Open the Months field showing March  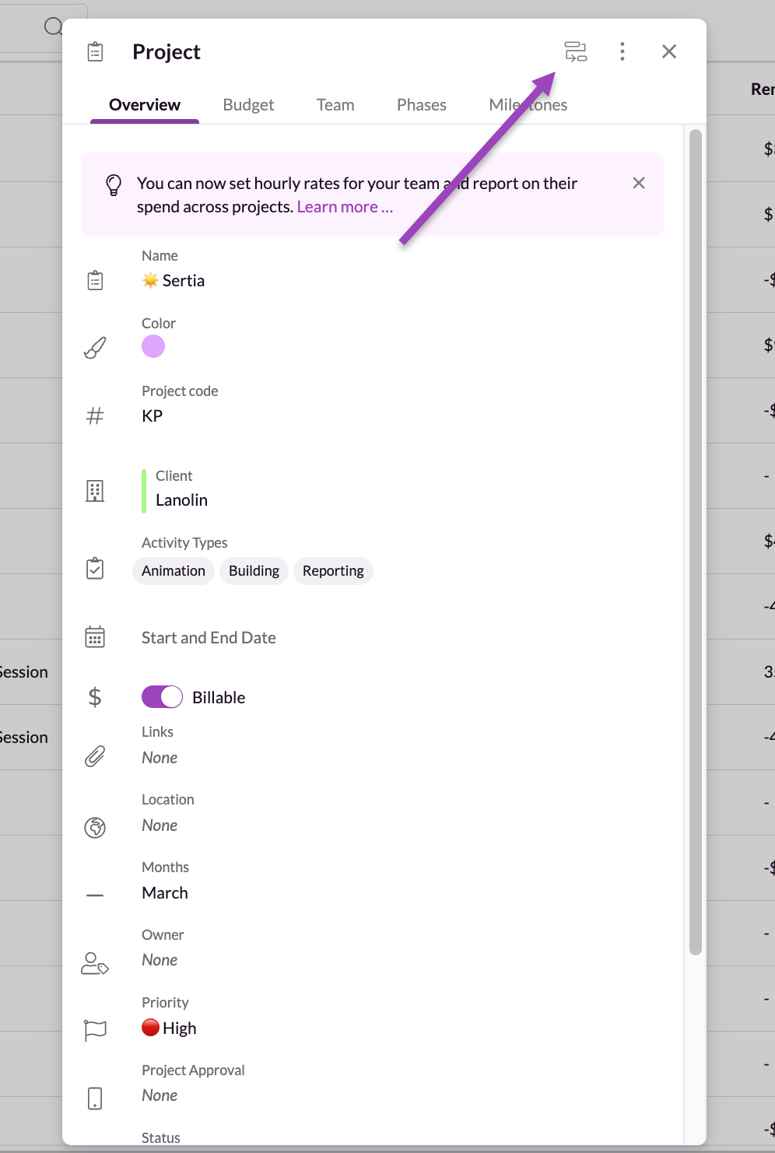click(165, 893)
